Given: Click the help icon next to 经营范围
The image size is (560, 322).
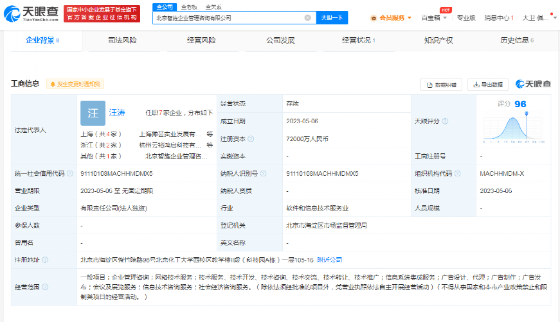Looking at the screenshot, I should [45, 287].
